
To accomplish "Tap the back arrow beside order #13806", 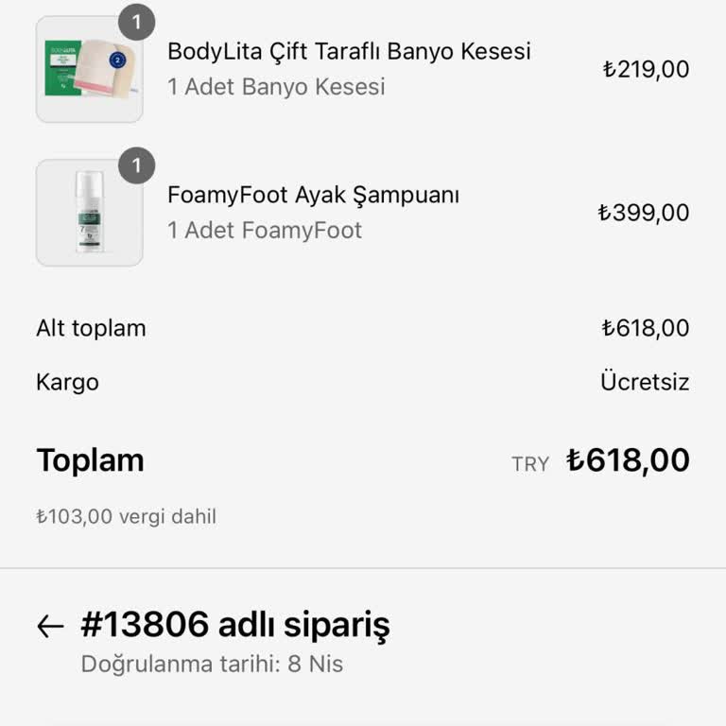I will point(49,626).
